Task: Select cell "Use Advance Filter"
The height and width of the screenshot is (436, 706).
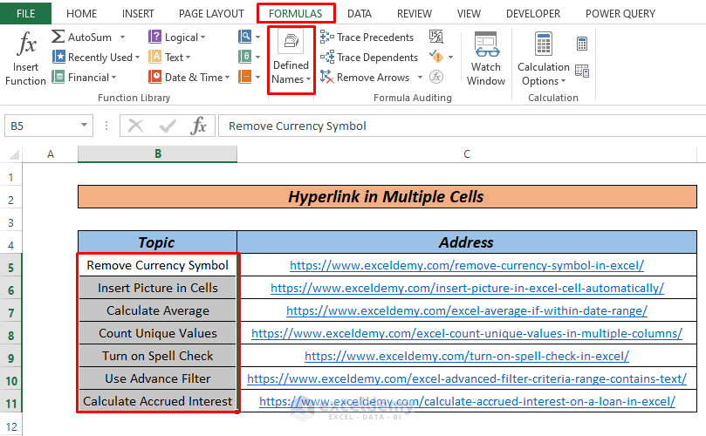Action: 158,378
